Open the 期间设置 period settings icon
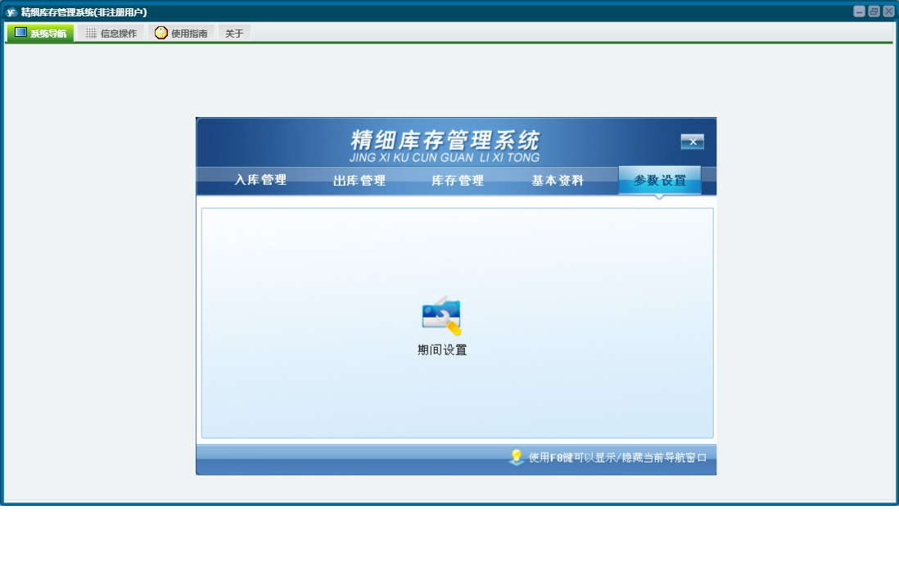 [x=441, y=316]
